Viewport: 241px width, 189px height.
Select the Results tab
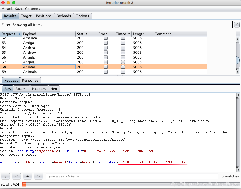coord(10,16)
